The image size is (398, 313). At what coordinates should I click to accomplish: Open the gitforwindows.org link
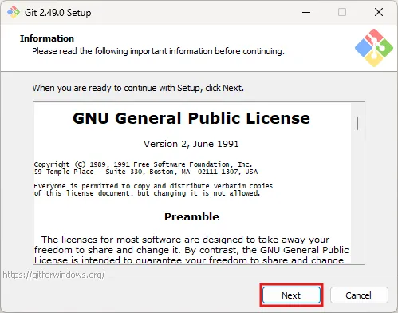pyautogui.click(x=54, y=275)
